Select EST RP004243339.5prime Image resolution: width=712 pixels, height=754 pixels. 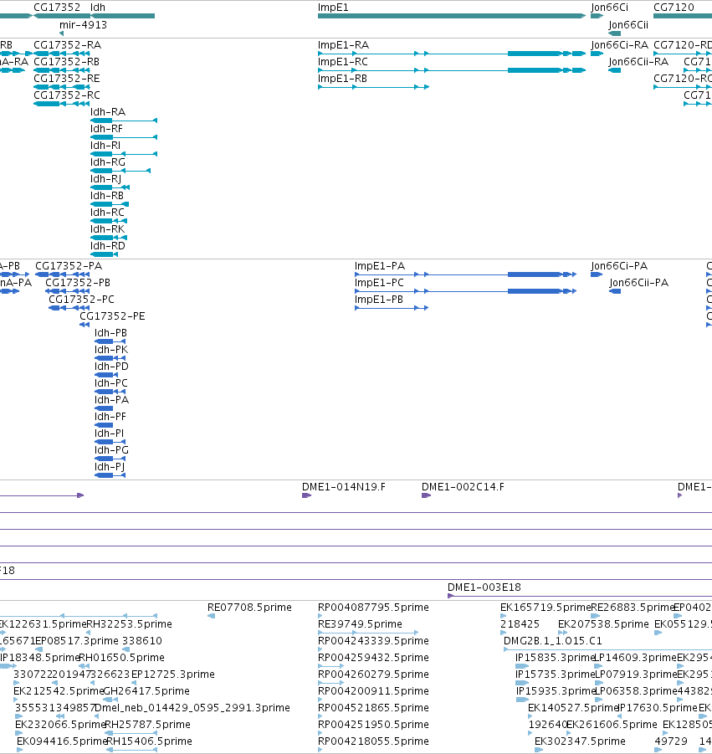click(373, 642)
